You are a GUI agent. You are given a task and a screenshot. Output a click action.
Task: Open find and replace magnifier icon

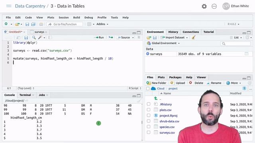click(x=34, y=38)
